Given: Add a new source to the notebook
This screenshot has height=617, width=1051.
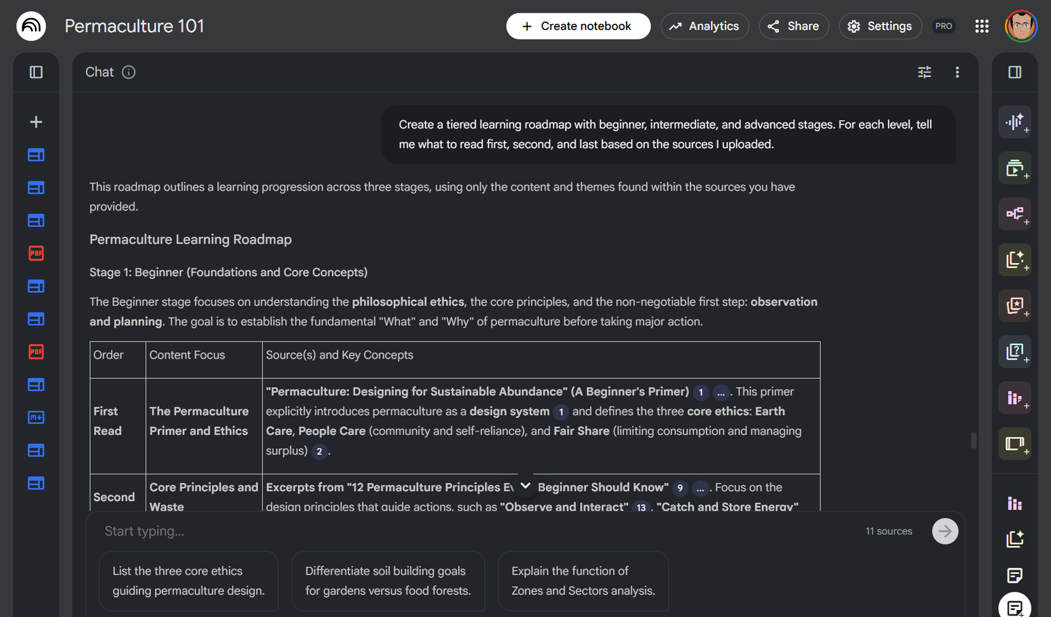Looking at the screenshot, I should point(36,121).
